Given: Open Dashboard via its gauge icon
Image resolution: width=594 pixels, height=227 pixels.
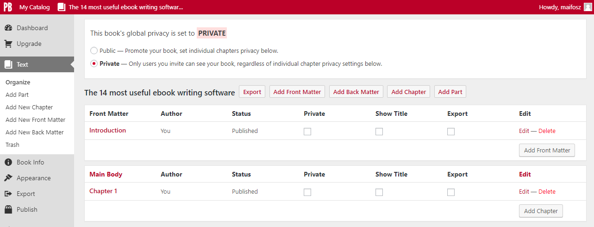Looking at the screenshot, I should [x=8, y=28].
